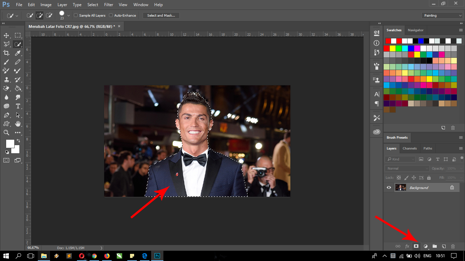This screenshot has height=261, width=465.
Task: Click the Background layer thumbnail
Action: [x=401, y=187]
